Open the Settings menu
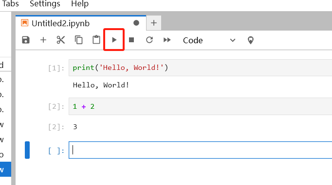Screen dimensions: 332x185 tap(45, 3)
